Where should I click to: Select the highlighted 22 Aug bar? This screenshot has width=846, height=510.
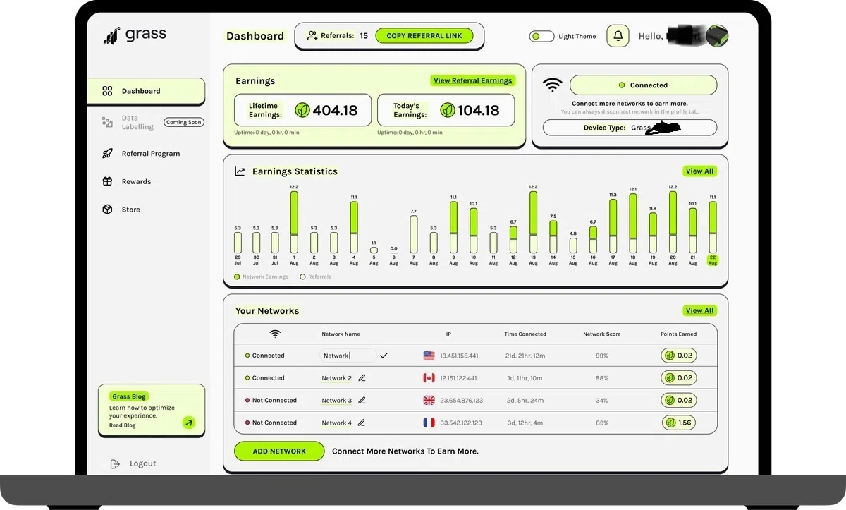(713, 227)
